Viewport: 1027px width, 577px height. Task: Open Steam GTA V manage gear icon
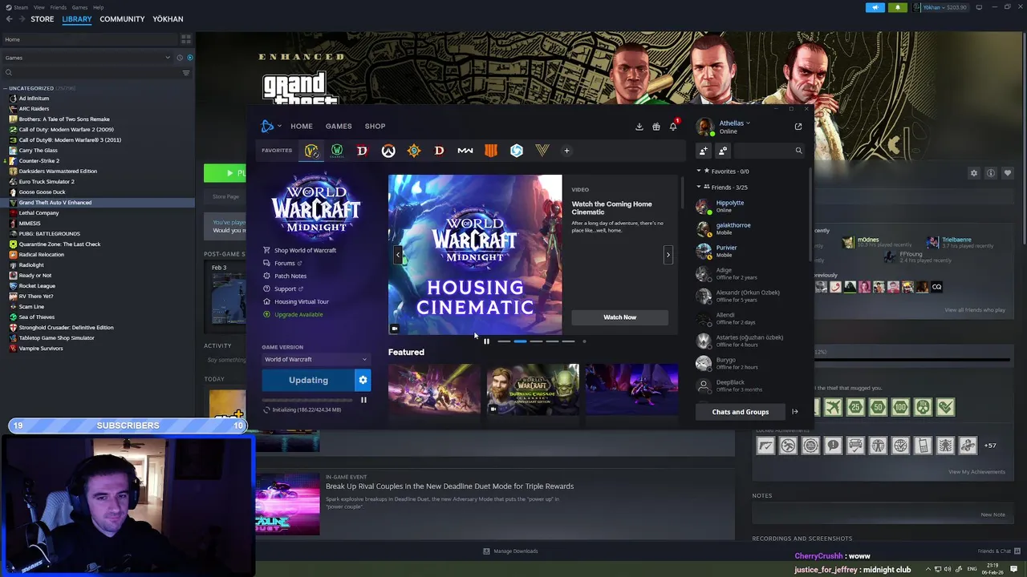974,173
